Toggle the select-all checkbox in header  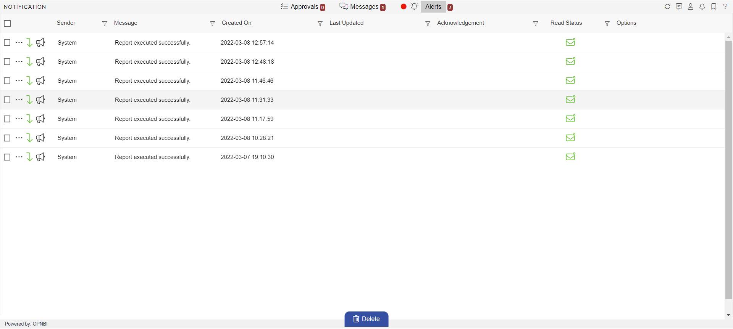(7, 23)
